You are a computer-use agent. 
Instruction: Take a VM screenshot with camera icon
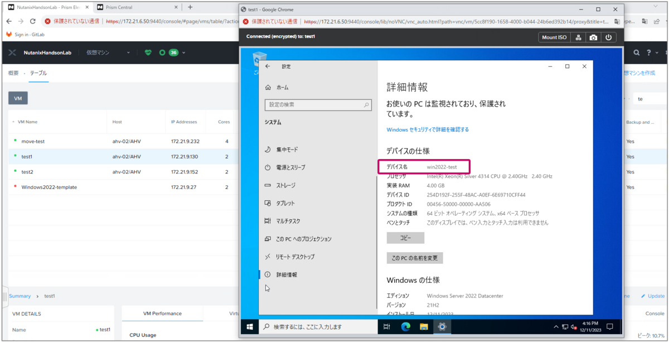(x=593, y=37)
